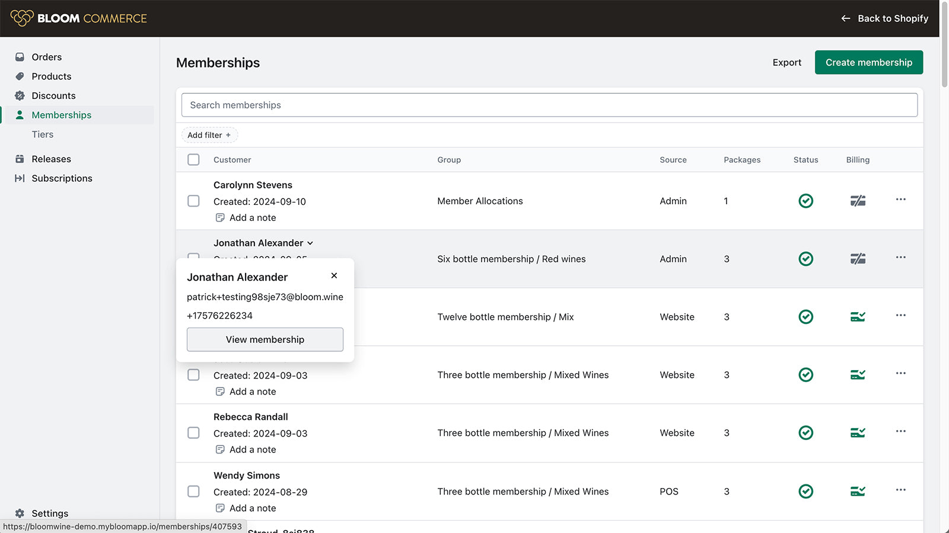Open the Orders section in sidebar
Viewport: 949px width, 533px height.
pos(47,57)
